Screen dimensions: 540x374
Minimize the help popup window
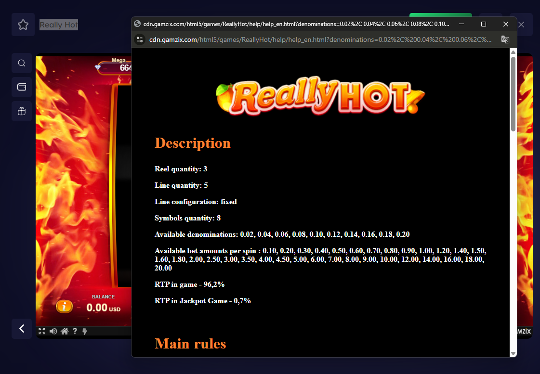pos(461,24)
